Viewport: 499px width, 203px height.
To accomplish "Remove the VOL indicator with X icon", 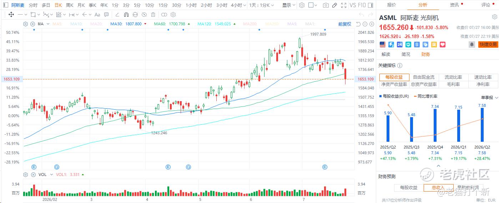I will pos(32,175).
